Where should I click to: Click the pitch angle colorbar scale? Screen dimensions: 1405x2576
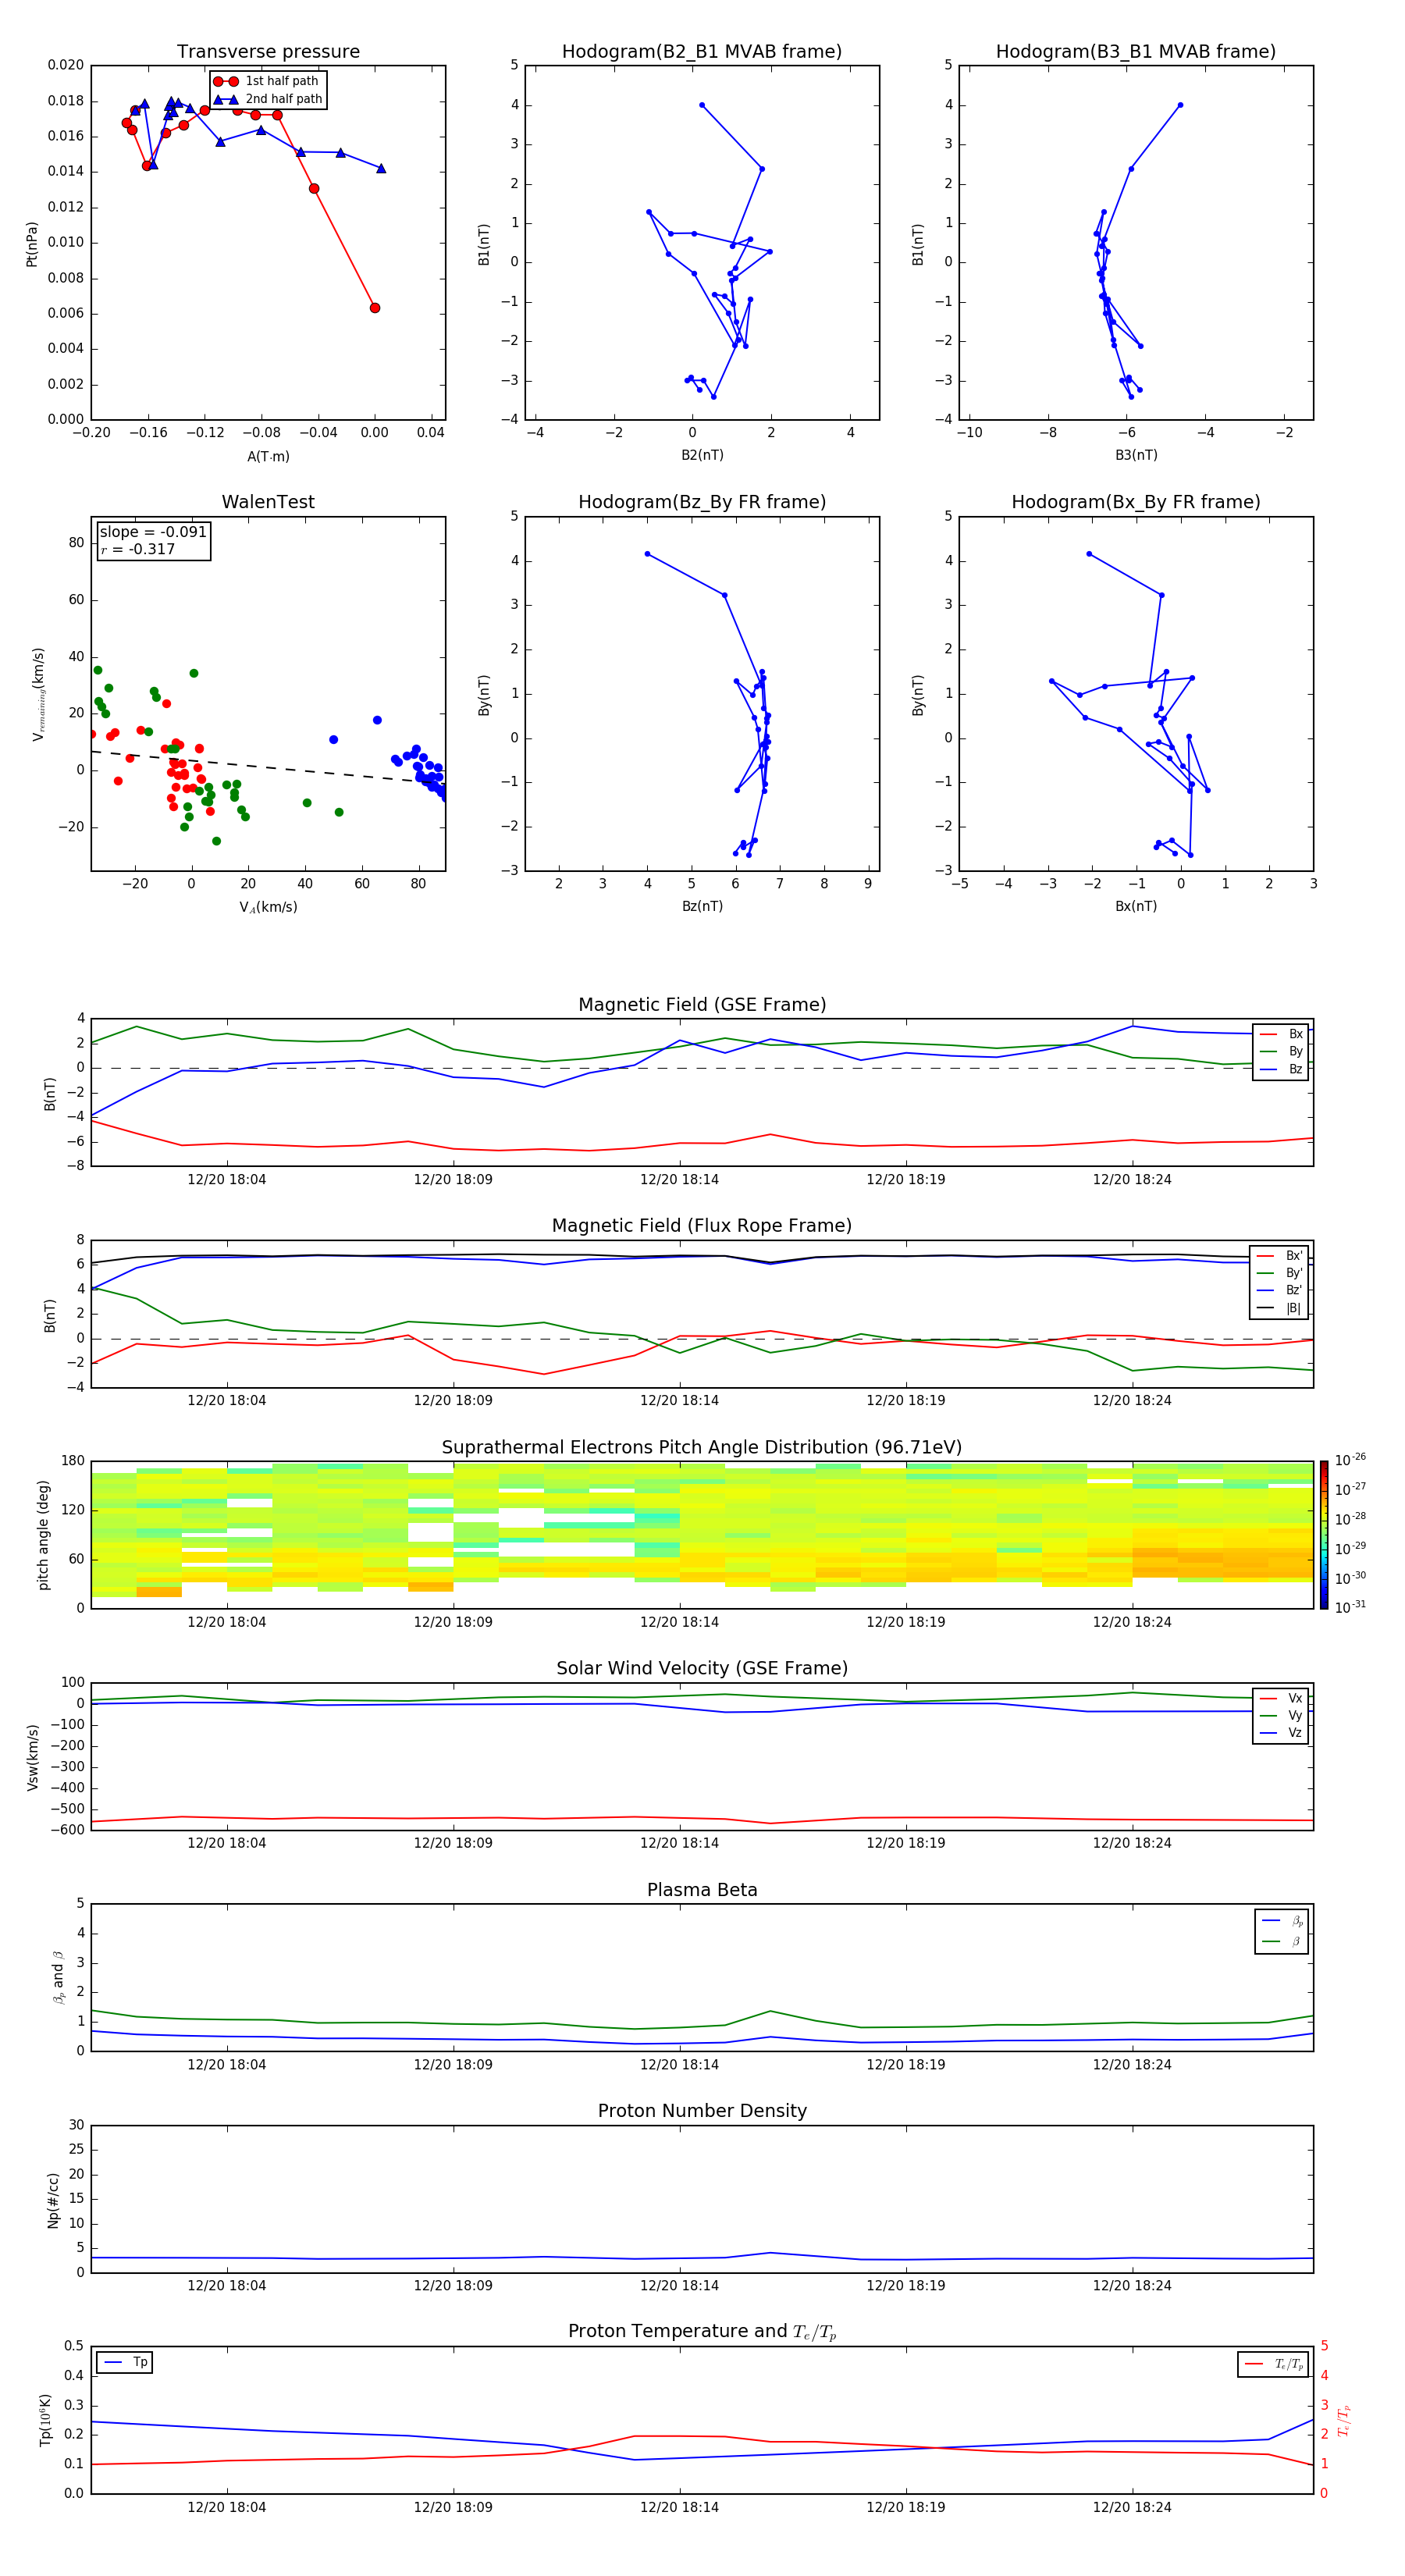[1324, 1535]
